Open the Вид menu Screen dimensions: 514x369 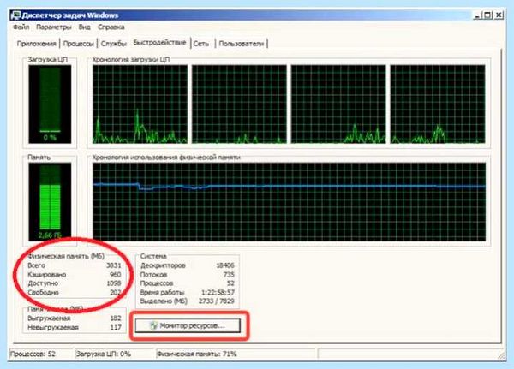pyautogui.click(x=84, y=27)
